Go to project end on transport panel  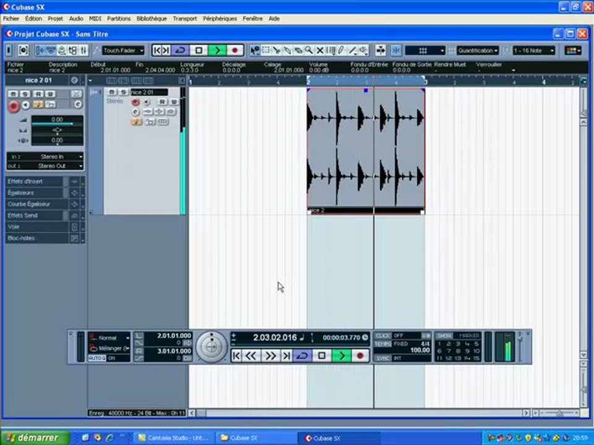point(286,356)
